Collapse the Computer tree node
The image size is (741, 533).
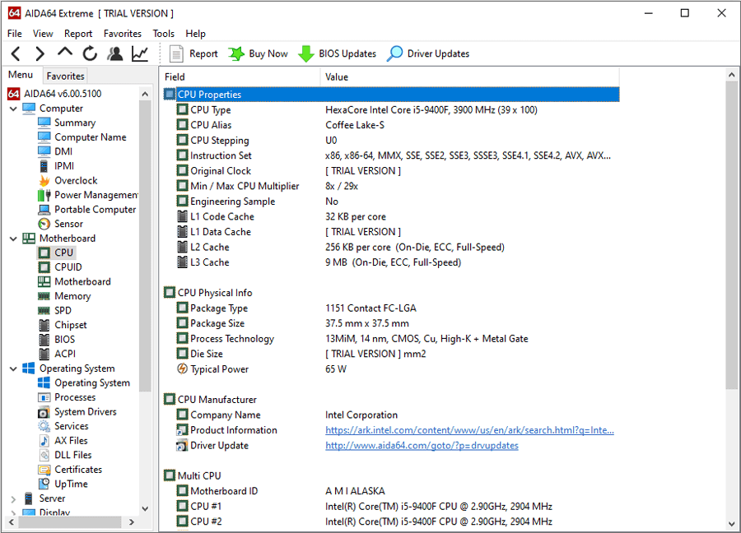[x=13, y=109]
